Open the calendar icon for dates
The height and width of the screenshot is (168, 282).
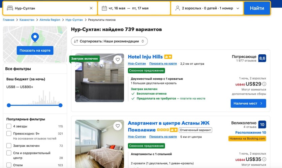pyautogui.click(x=104, y=8)
